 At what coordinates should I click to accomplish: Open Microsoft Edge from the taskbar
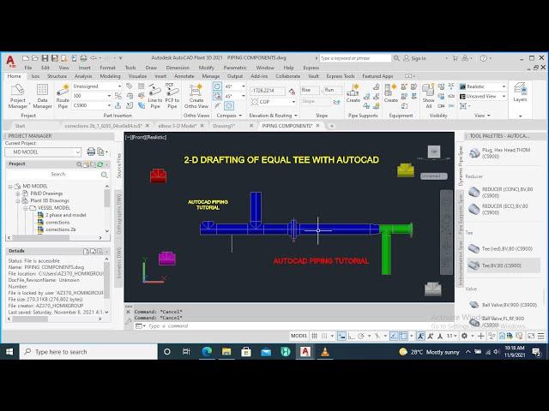click(207, 352)
